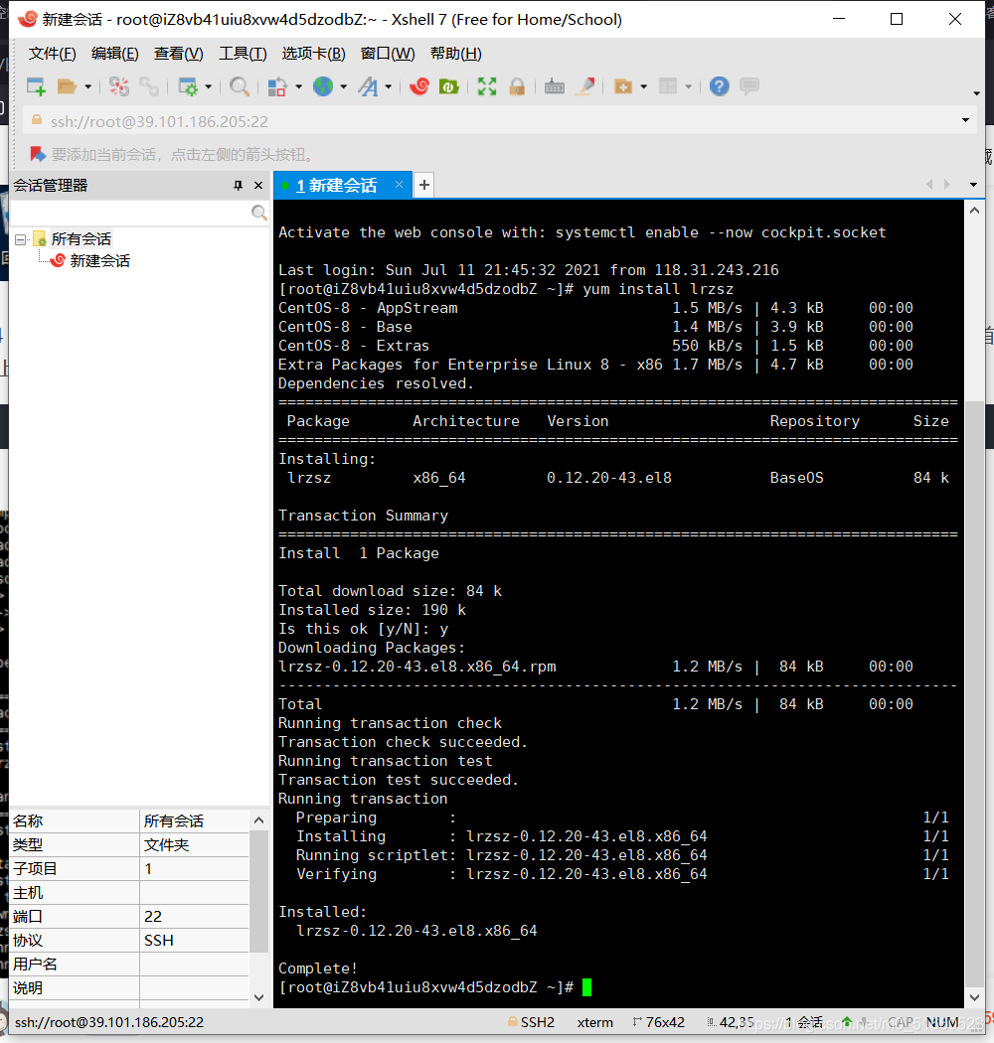Click the Open session folder icon
This screenshot has width=994, height=1043.
click(x=67, y=86)
